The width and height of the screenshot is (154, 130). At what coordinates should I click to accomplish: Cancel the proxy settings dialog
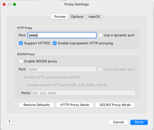coord(118,122)
